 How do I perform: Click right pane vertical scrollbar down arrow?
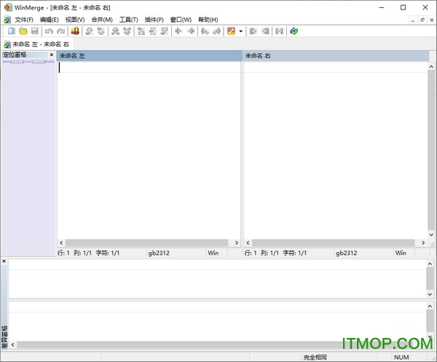click(x=431, y=235)
